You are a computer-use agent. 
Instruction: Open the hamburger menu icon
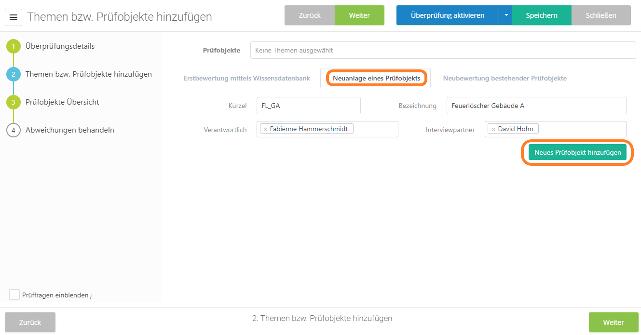tap(14, 17)
